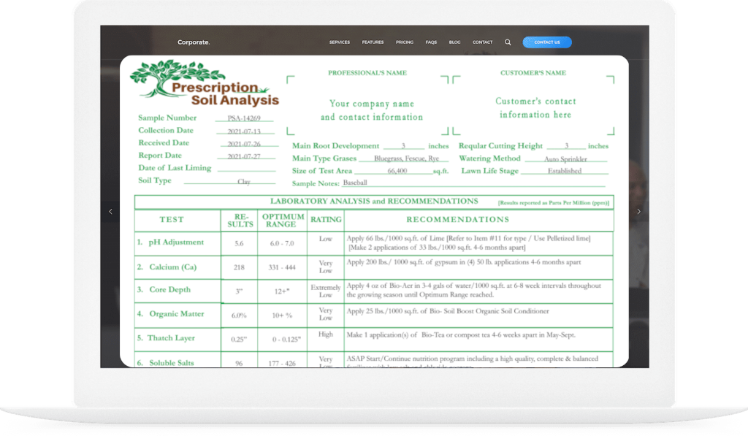Click "Customer's contact" placeholder text
The width and height of the screenshot is (748, 436).
point(535,101)
